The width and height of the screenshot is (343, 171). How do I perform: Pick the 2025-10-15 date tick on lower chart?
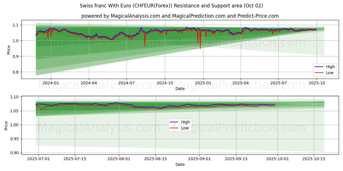coord(314,159)
